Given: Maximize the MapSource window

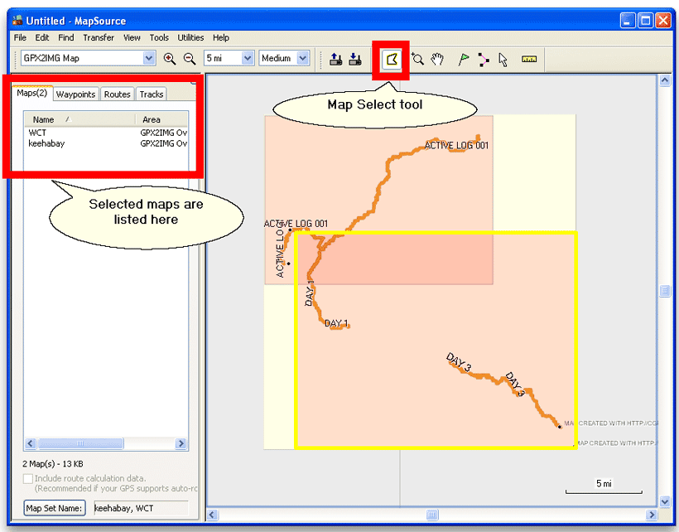Looking at the screenshot, I should click(x=645, y=21).
